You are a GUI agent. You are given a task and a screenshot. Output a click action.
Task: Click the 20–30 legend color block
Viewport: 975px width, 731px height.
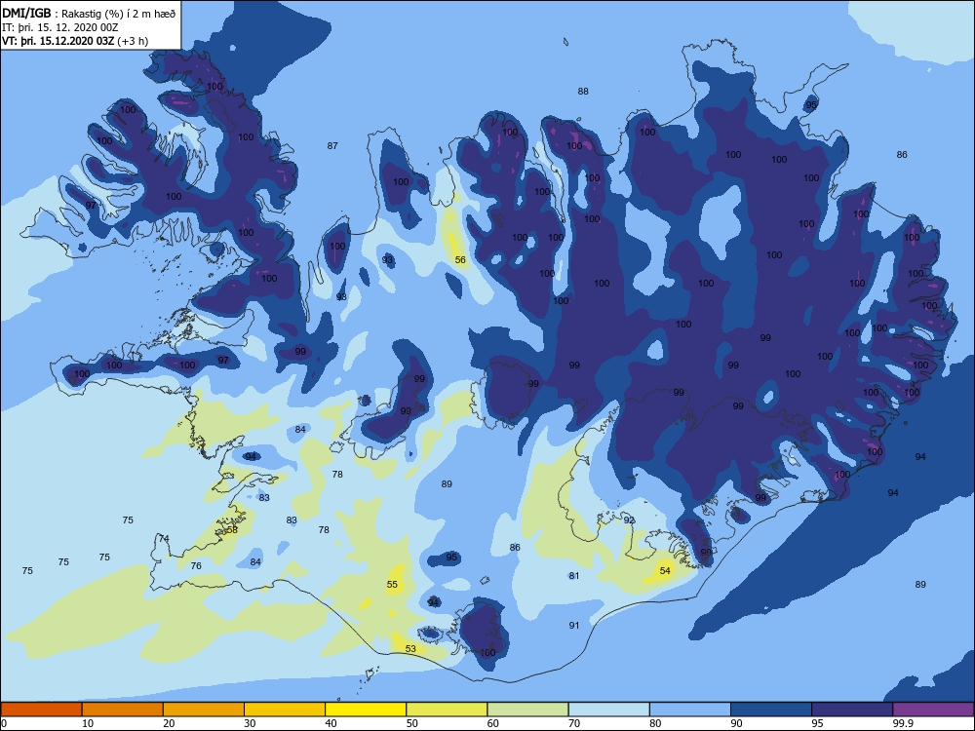(204, 710)
